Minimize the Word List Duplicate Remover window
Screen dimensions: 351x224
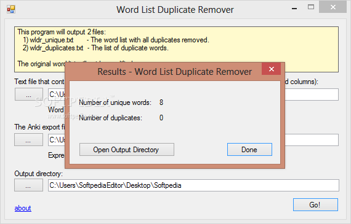pos(294,9)
